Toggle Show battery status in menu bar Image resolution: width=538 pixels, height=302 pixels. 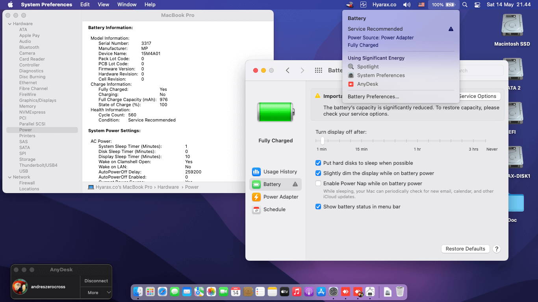[x=318, y=207]
